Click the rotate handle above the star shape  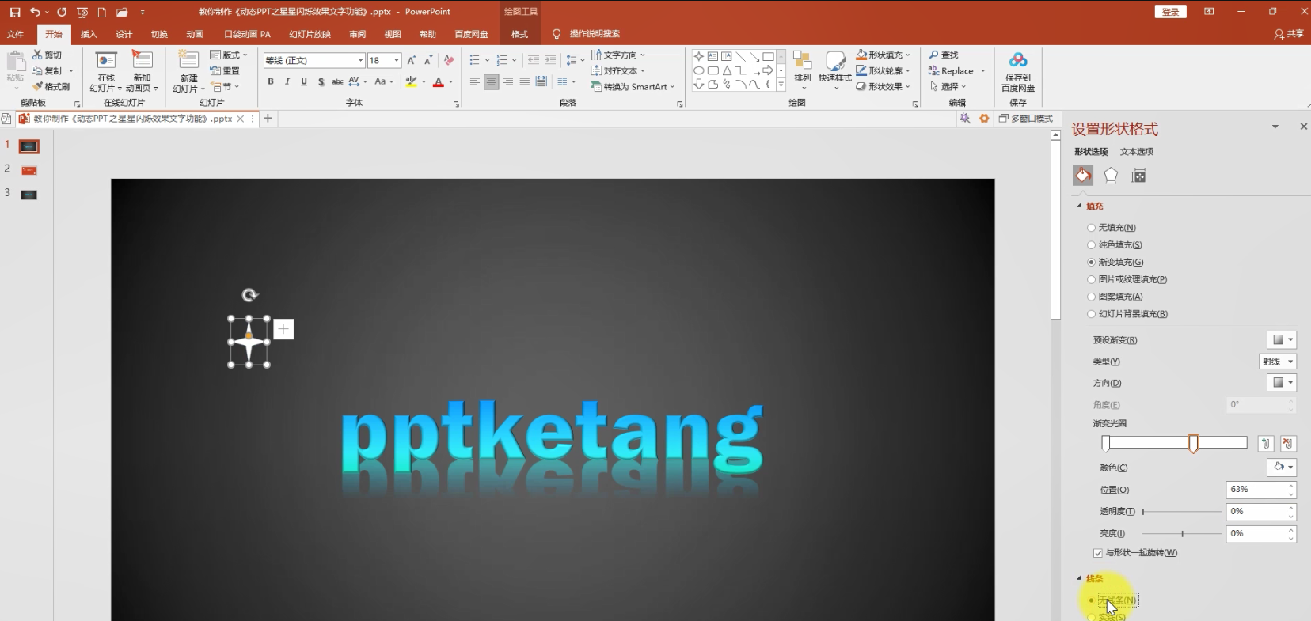pyautogui.click(x=249, y=295)
